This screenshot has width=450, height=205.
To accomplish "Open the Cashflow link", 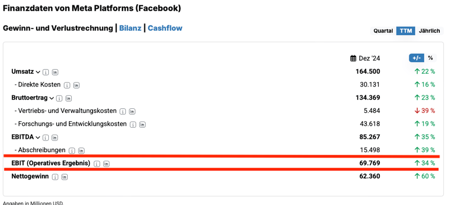I will (x=165, y=28).
